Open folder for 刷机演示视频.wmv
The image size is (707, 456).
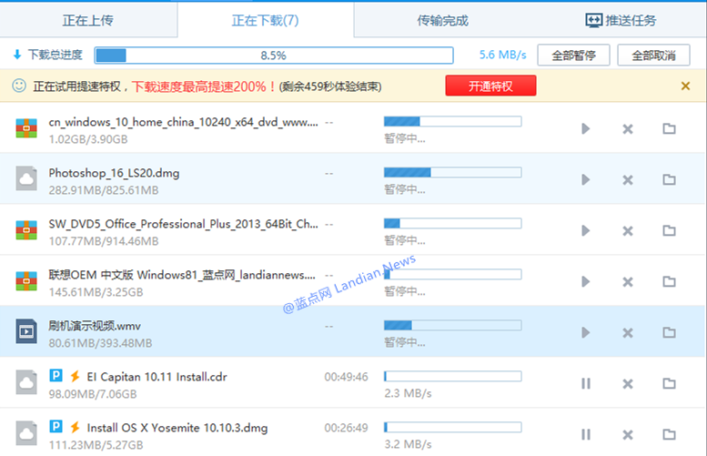click(x=669, y=332)
